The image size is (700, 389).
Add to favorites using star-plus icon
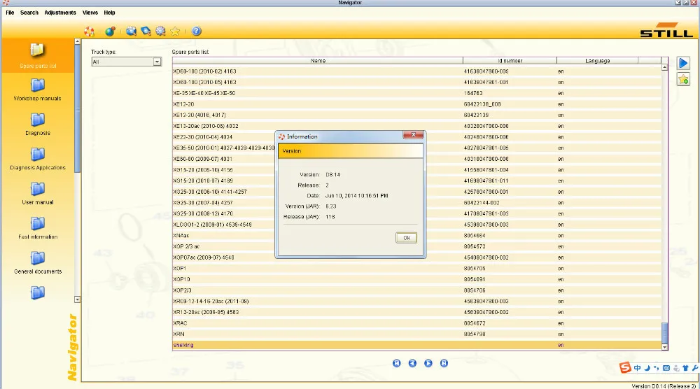pyautogui.click(x=683, y=80)
